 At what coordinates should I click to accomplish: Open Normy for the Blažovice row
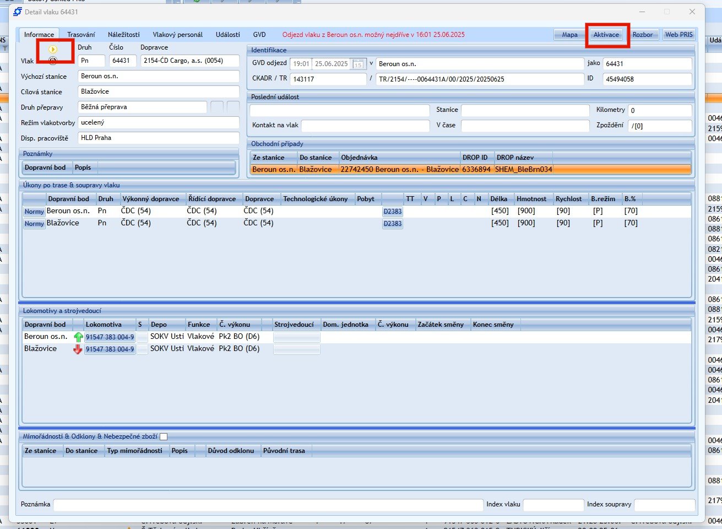(x=34, y=224)
